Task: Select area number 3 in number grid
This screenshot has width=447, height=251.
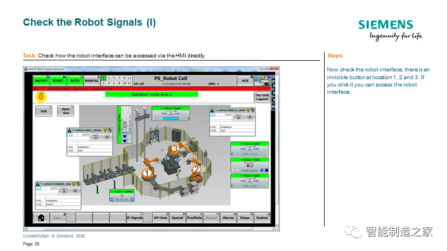Action: point(109,78)
